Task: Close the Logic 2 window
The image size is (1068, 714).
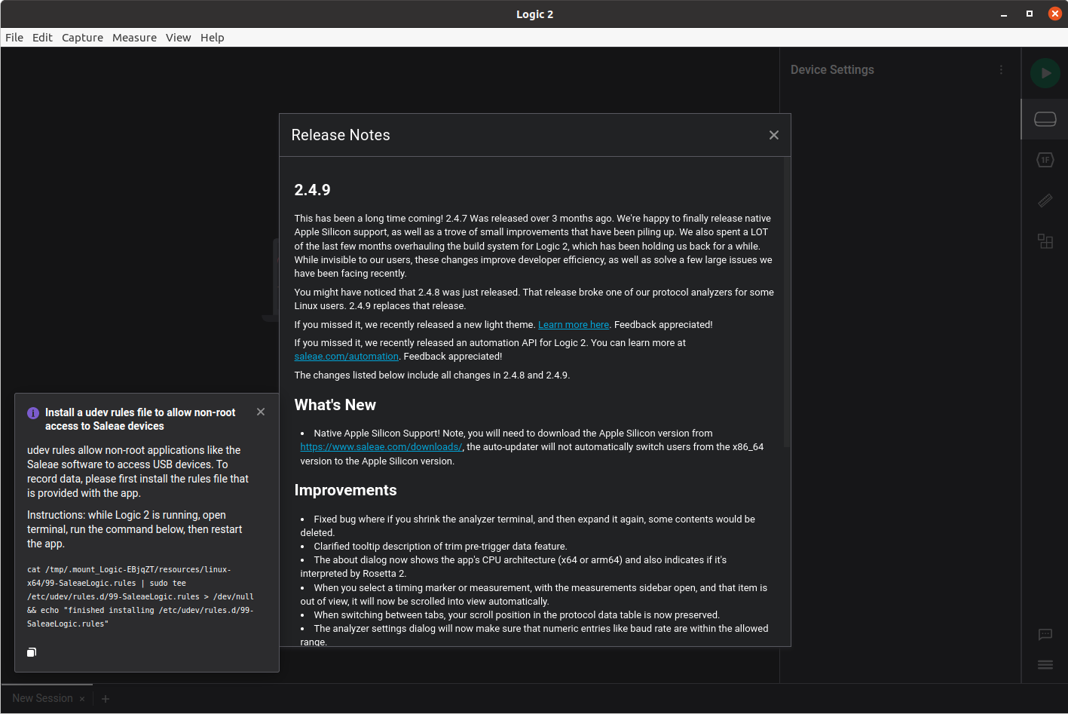Action: (x=1055, y=14)
